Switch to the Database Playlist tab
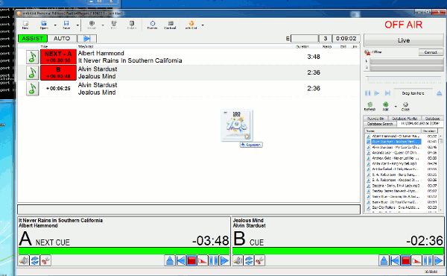The image size is (447, 276). pyautogui.click(x=405, y=118)
